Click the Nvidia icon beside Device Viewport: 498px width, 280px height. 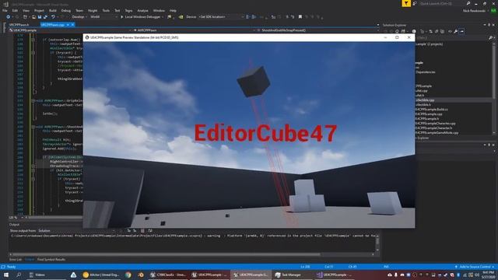pyautogui.click(x=181, y=17)
